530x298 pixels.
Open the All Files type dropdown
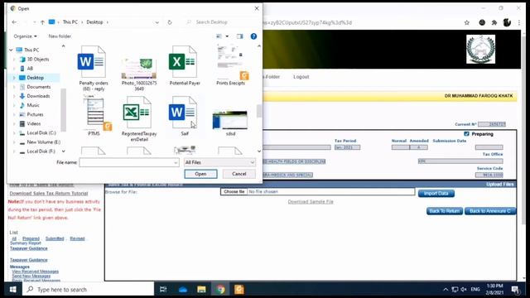tap(219, 162)
